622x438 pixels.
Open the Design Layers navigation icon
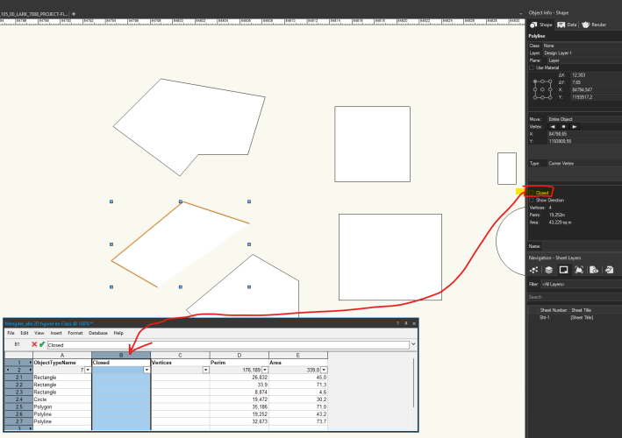pyautogui.click(x=547, y=270)
